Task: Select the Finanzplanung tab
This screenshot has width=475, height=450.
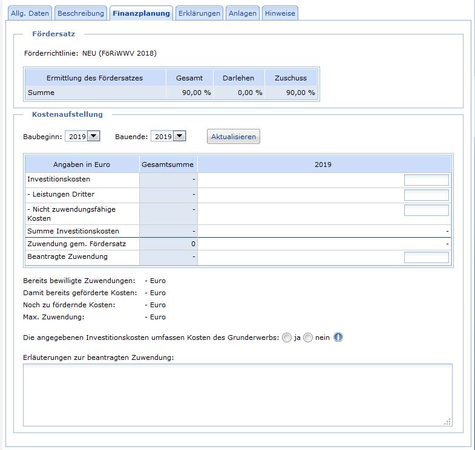Action: pos(141,13)
